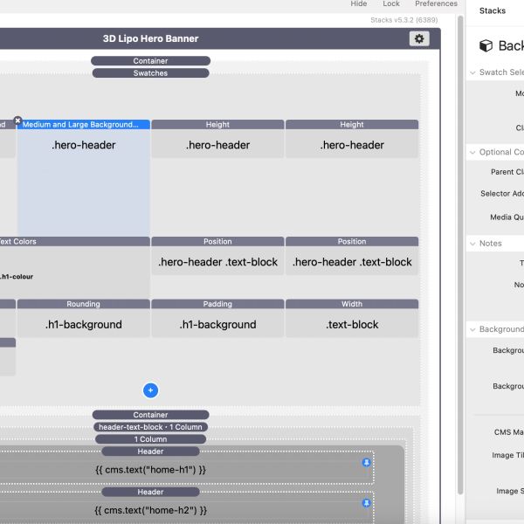Select Medium and Large Background stack title

point(80,125)
